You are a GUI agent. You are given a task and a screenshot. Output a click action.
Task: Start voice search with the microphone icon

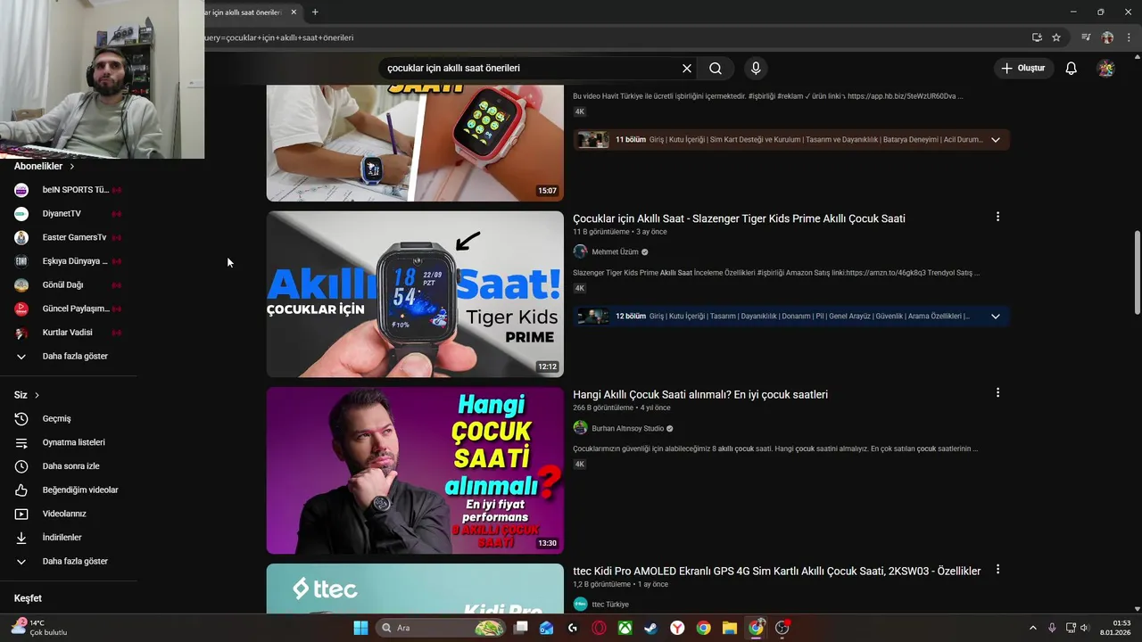(x=756, y=68)
